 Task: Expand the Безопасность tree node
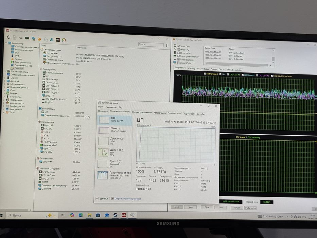(x=4, y=103)
